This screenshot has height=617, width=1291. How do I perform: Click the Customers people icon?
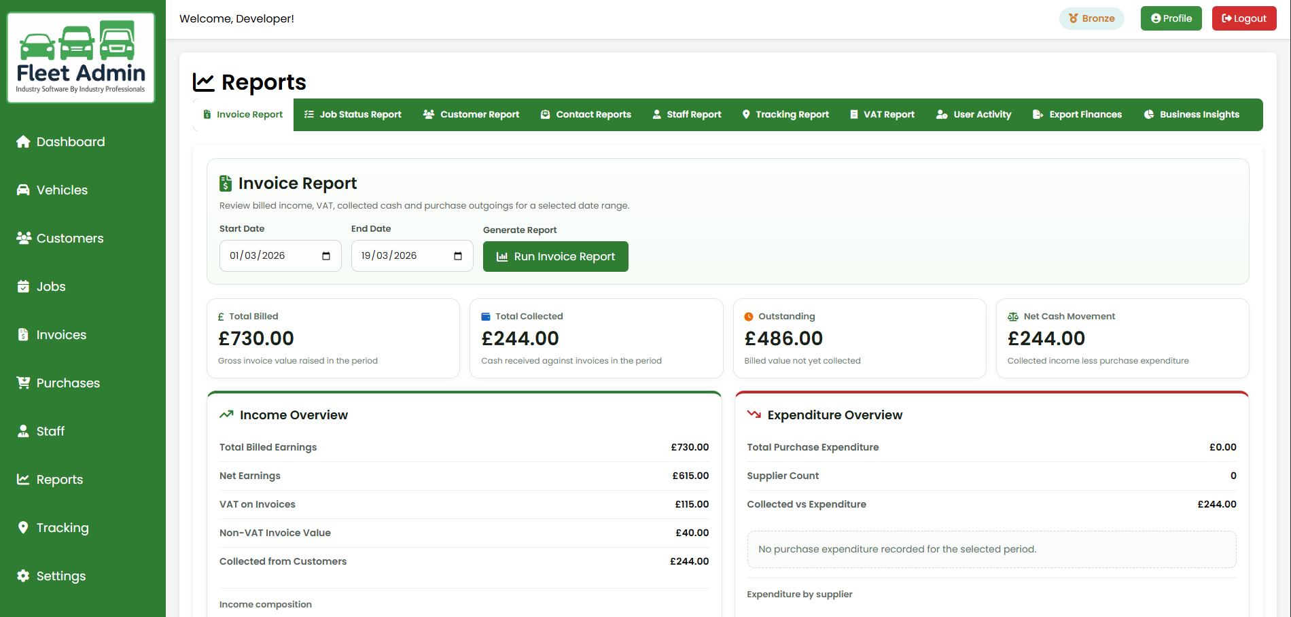(x=24, y=238)
